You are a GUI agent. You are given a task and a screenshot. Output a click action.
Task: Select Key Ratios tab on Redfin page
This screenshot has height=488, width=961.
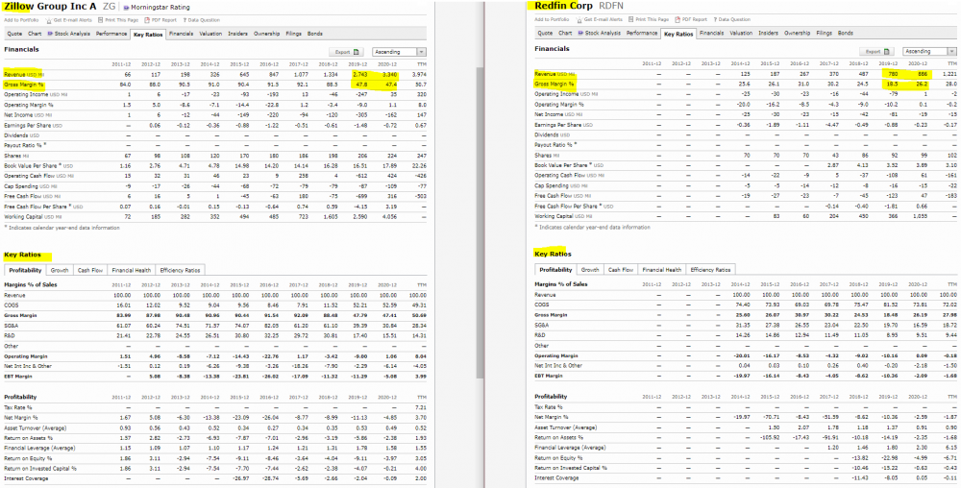point(679,34)
